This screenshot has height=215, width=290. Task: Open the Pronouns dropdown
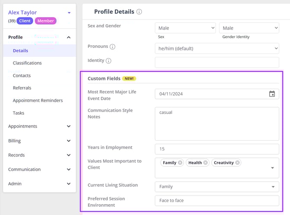click(217, 48)
